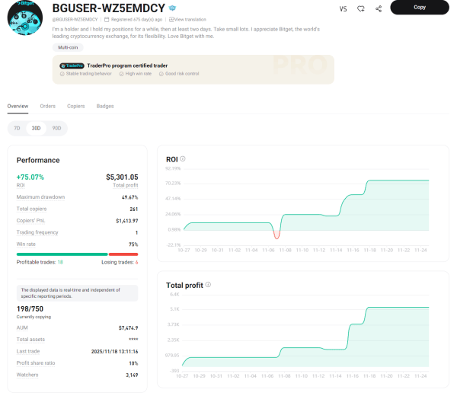Switch to the Orders tab

click(x=47, y=106)
